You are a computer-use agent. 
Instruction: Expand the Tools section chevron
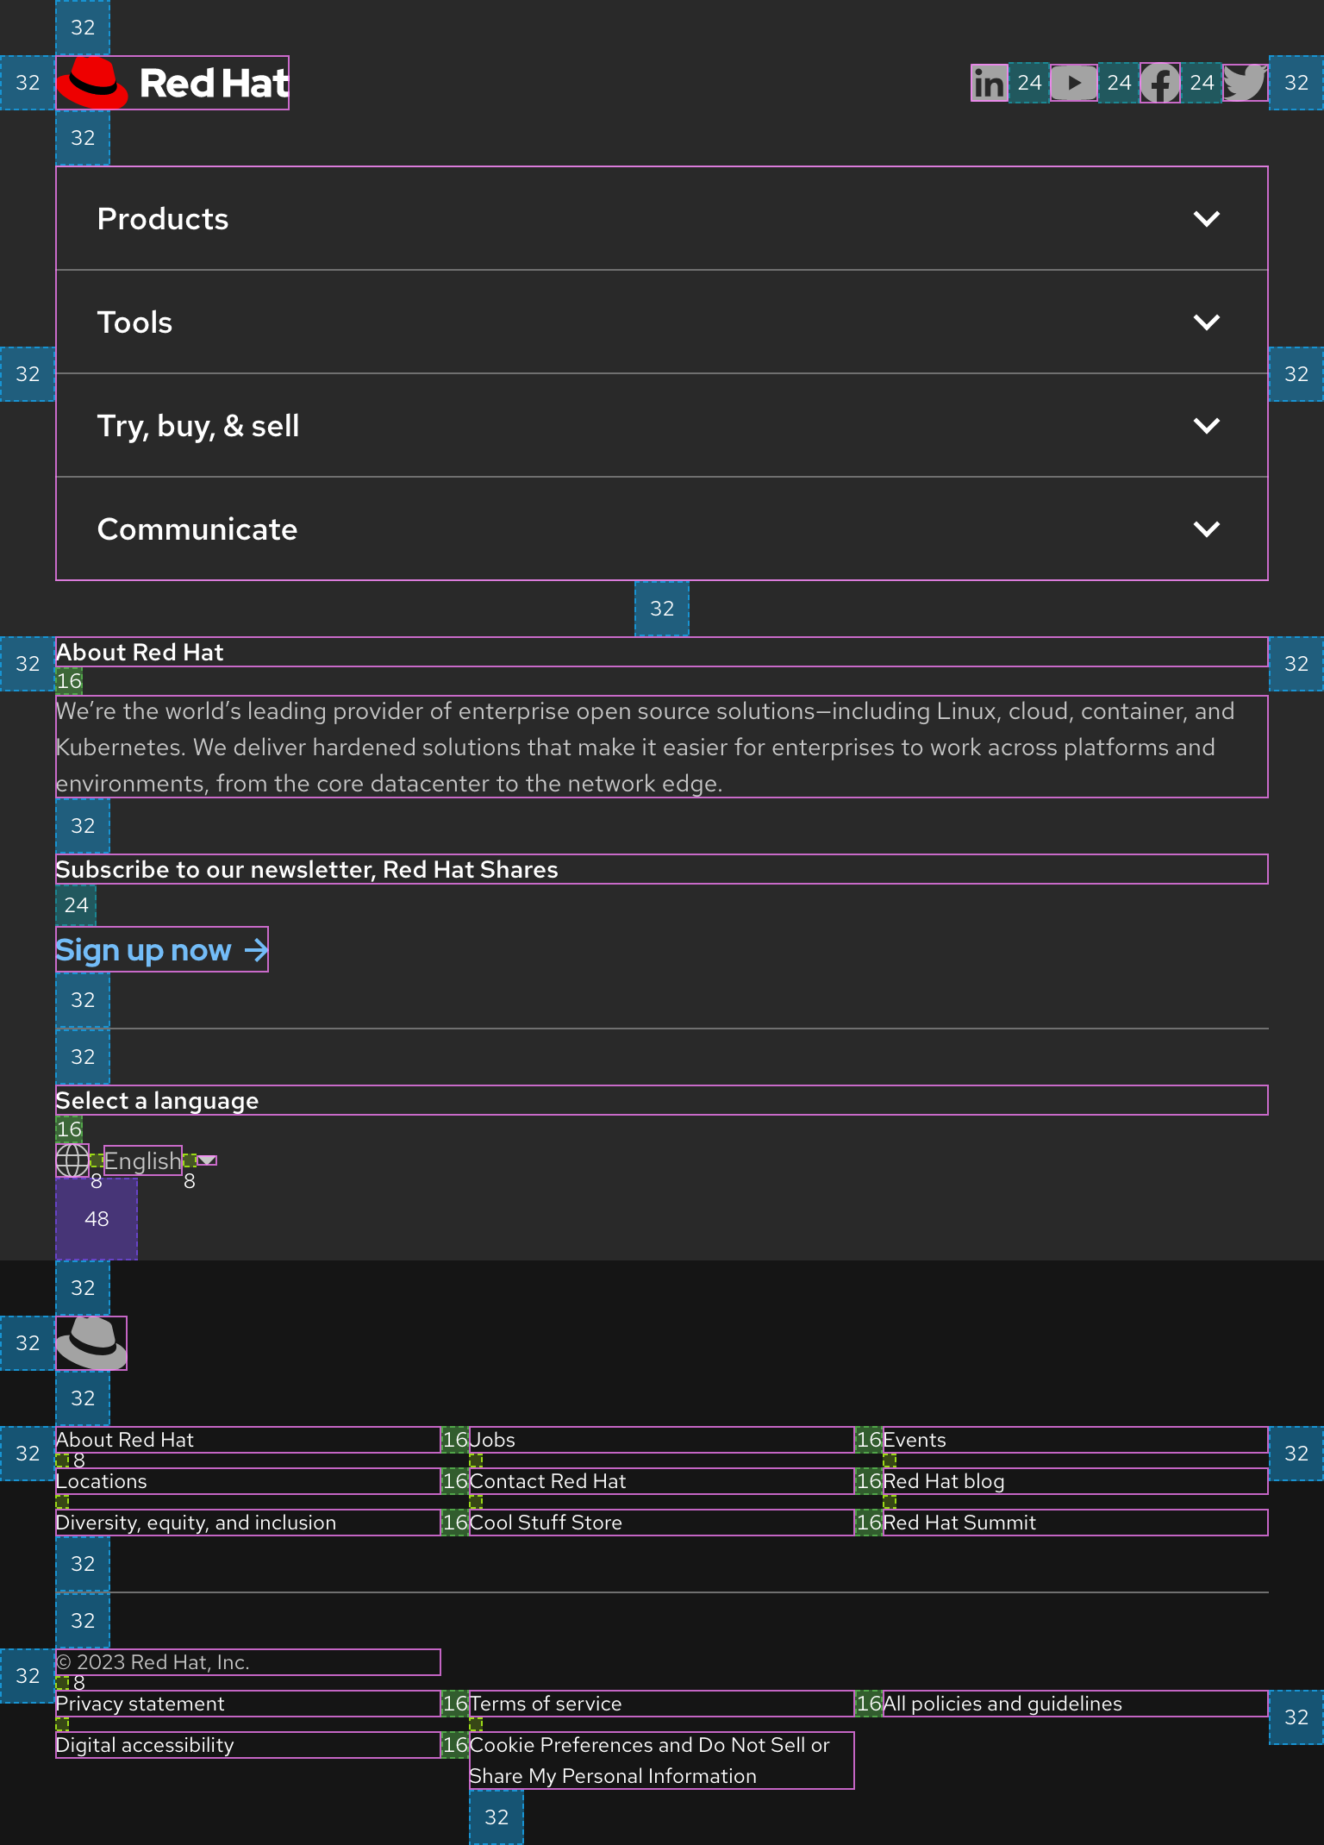pyautogui.click(x=1207, y=322)
